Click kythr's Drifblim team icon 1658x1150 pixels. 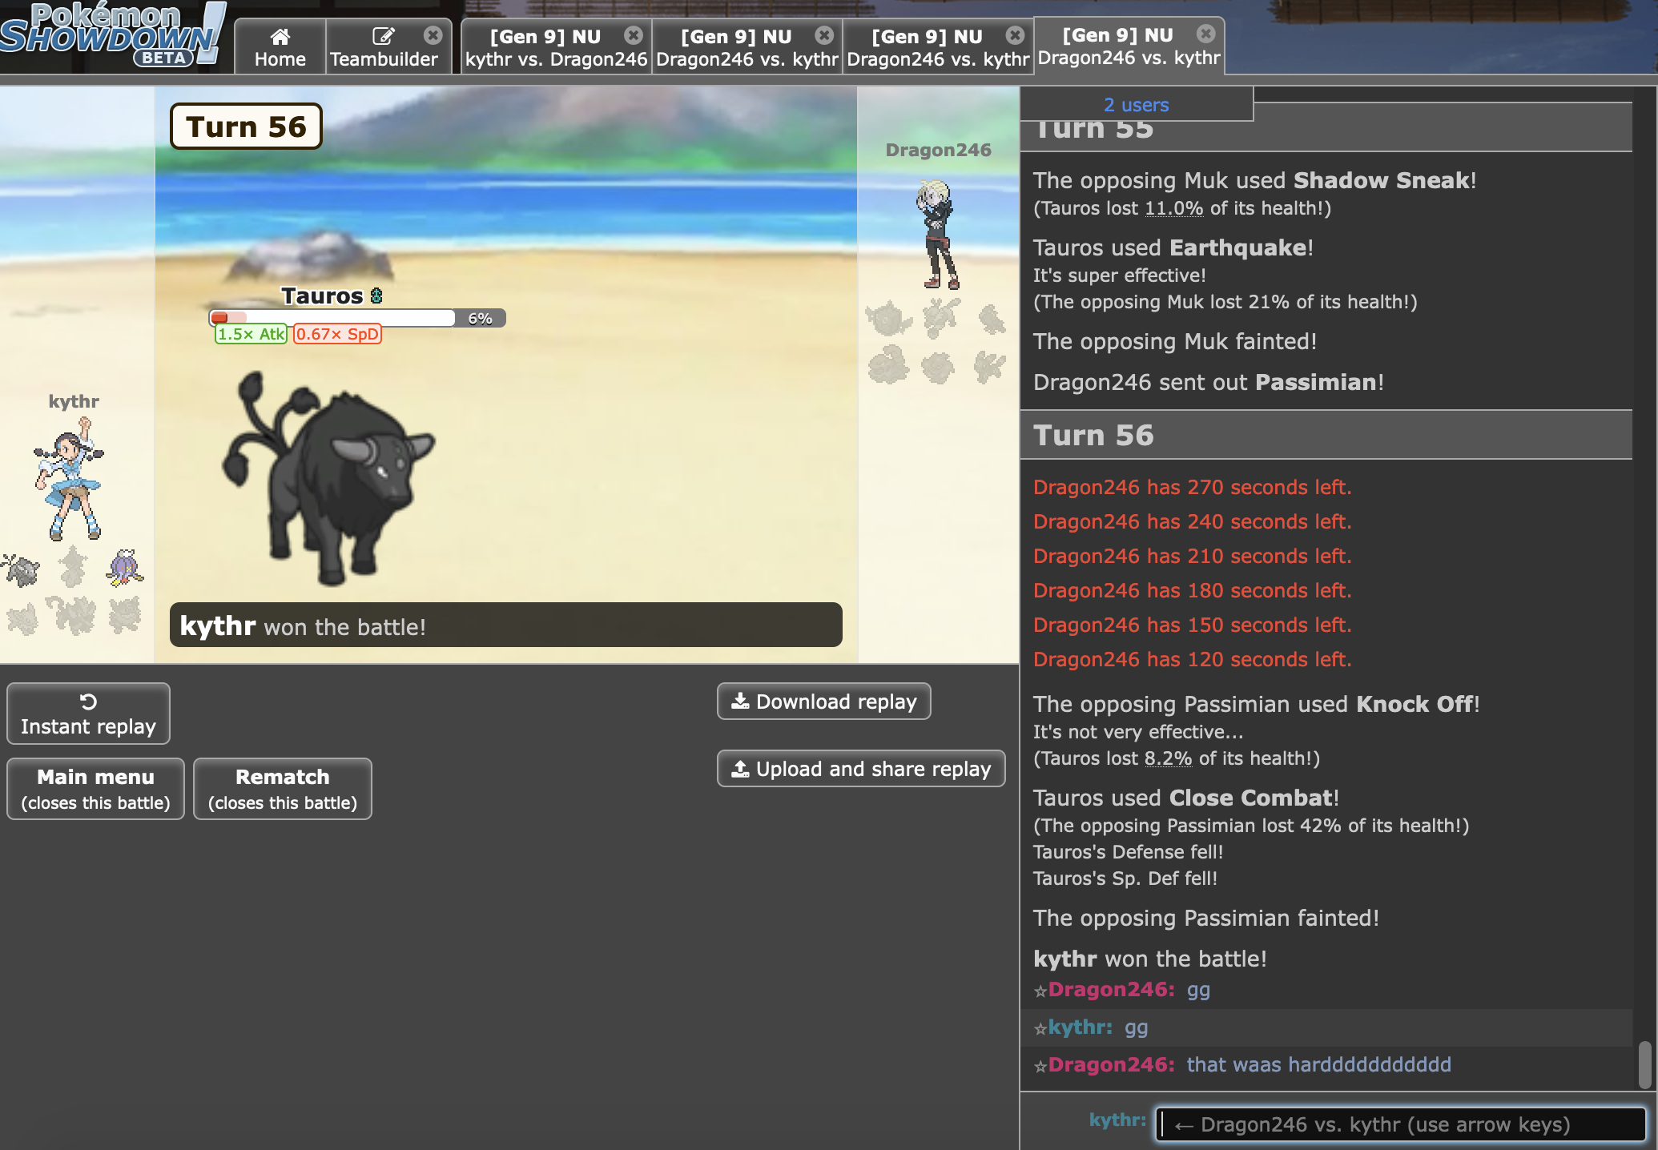pyautogui.click(x=125, y=567)
